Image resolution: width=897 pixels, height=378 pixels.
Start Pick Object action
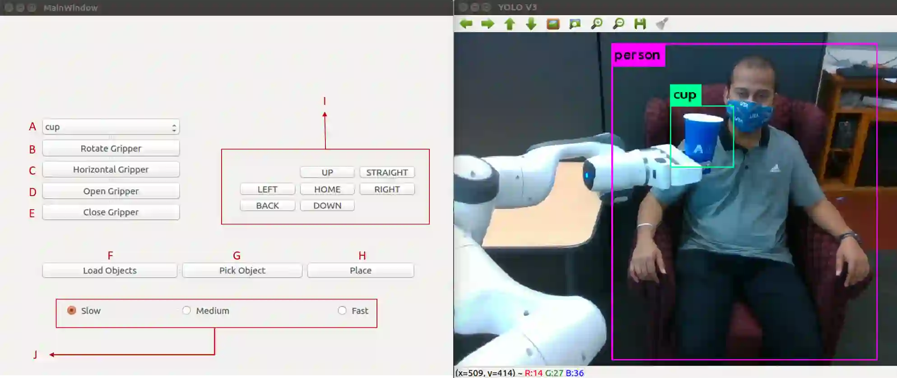[x=242, y=271]
